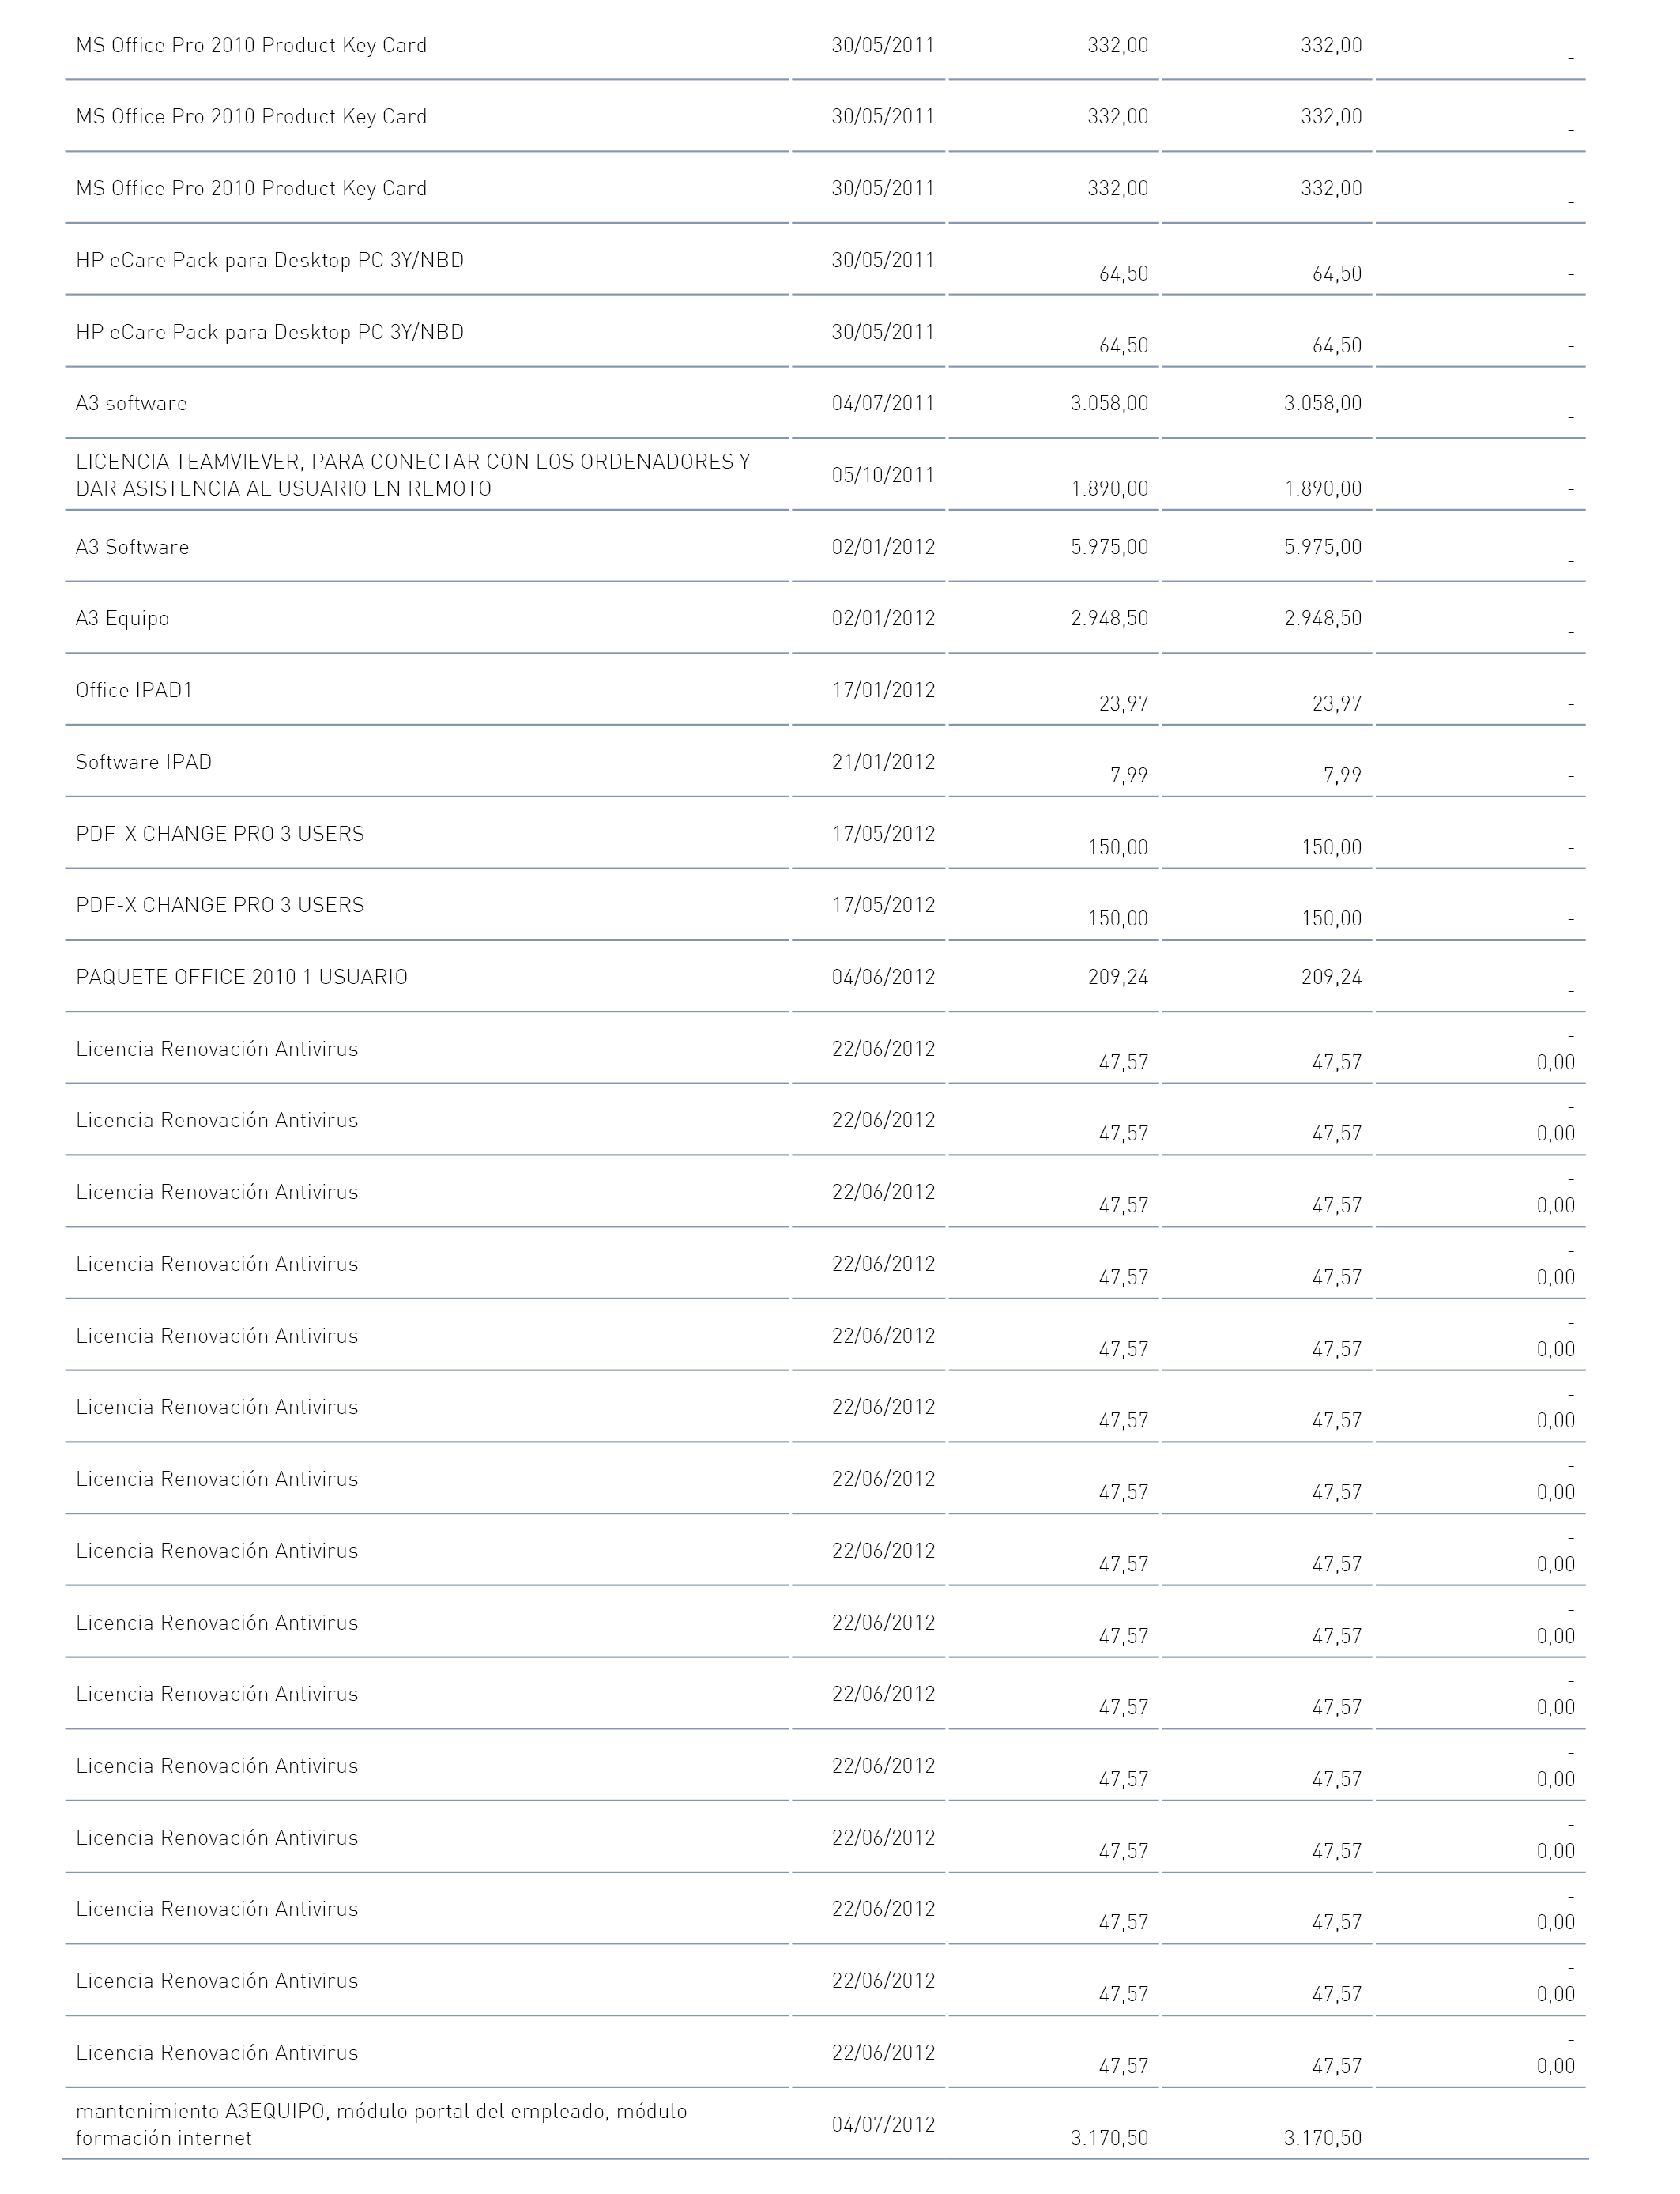Select the date 04/07/2012

point(883,2124)
